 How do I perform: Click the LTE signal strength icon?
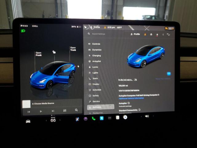(x=168, y=34)
